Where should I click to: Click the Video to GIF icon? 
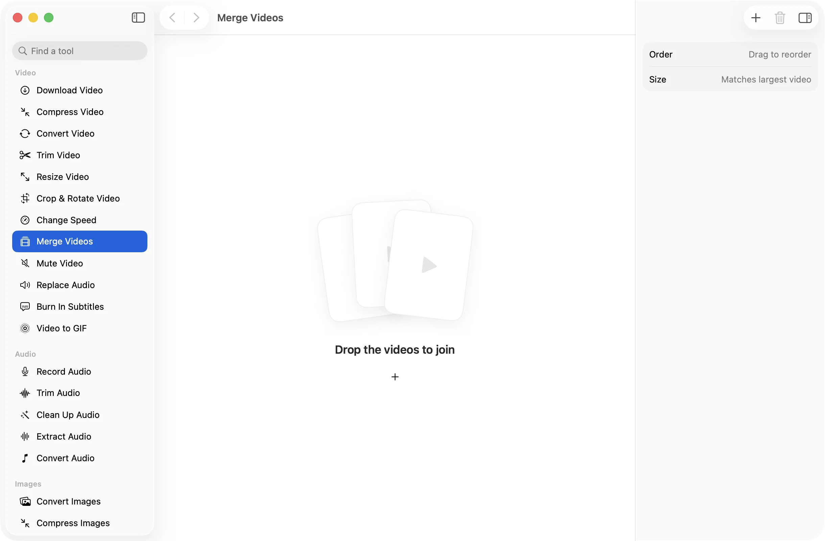coord(25,328)
